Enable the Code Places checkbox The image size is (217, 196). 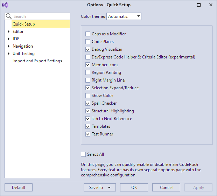coord(88,42)
